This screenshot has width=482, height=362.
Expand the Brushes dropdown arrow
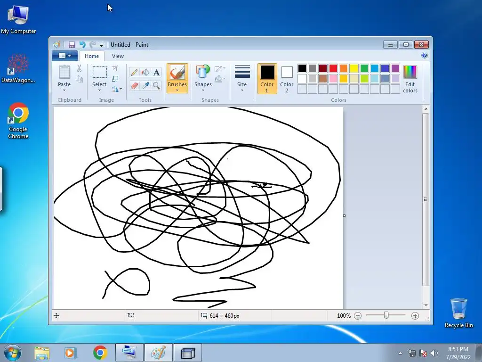coord(177,90)
